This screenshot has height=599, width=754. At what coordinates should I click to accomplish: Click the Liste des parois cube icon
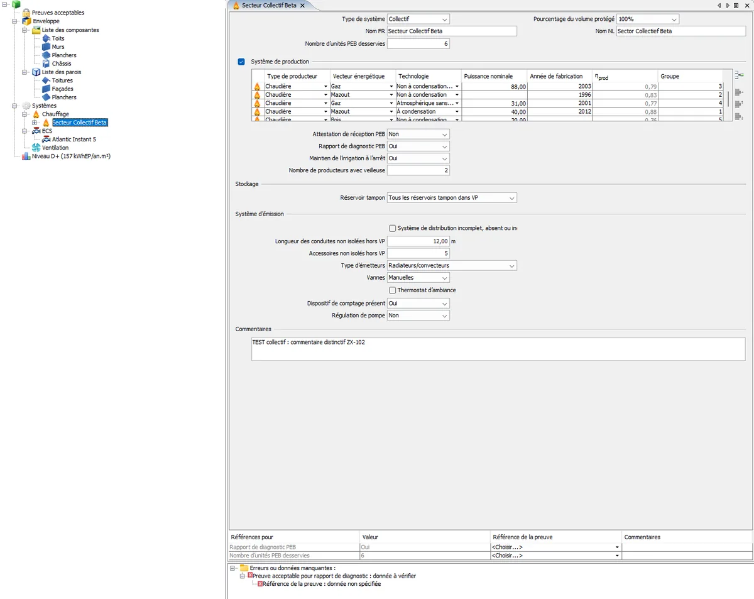click(x=36, y=72)
